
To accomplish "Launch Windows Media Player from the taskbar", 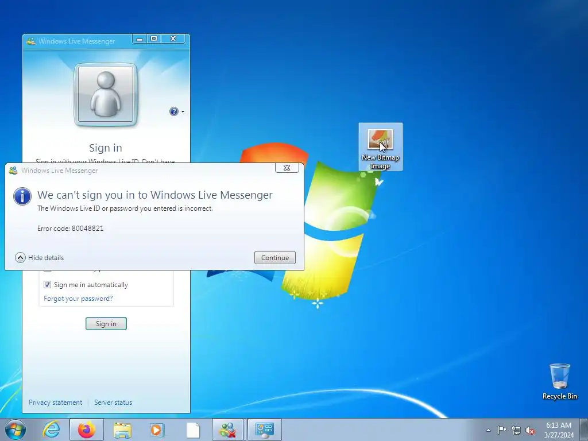I will 157,430.
